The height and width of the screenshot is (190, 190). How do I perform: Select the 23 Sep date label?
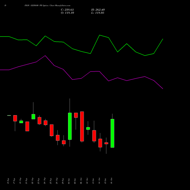coord(38,181)
